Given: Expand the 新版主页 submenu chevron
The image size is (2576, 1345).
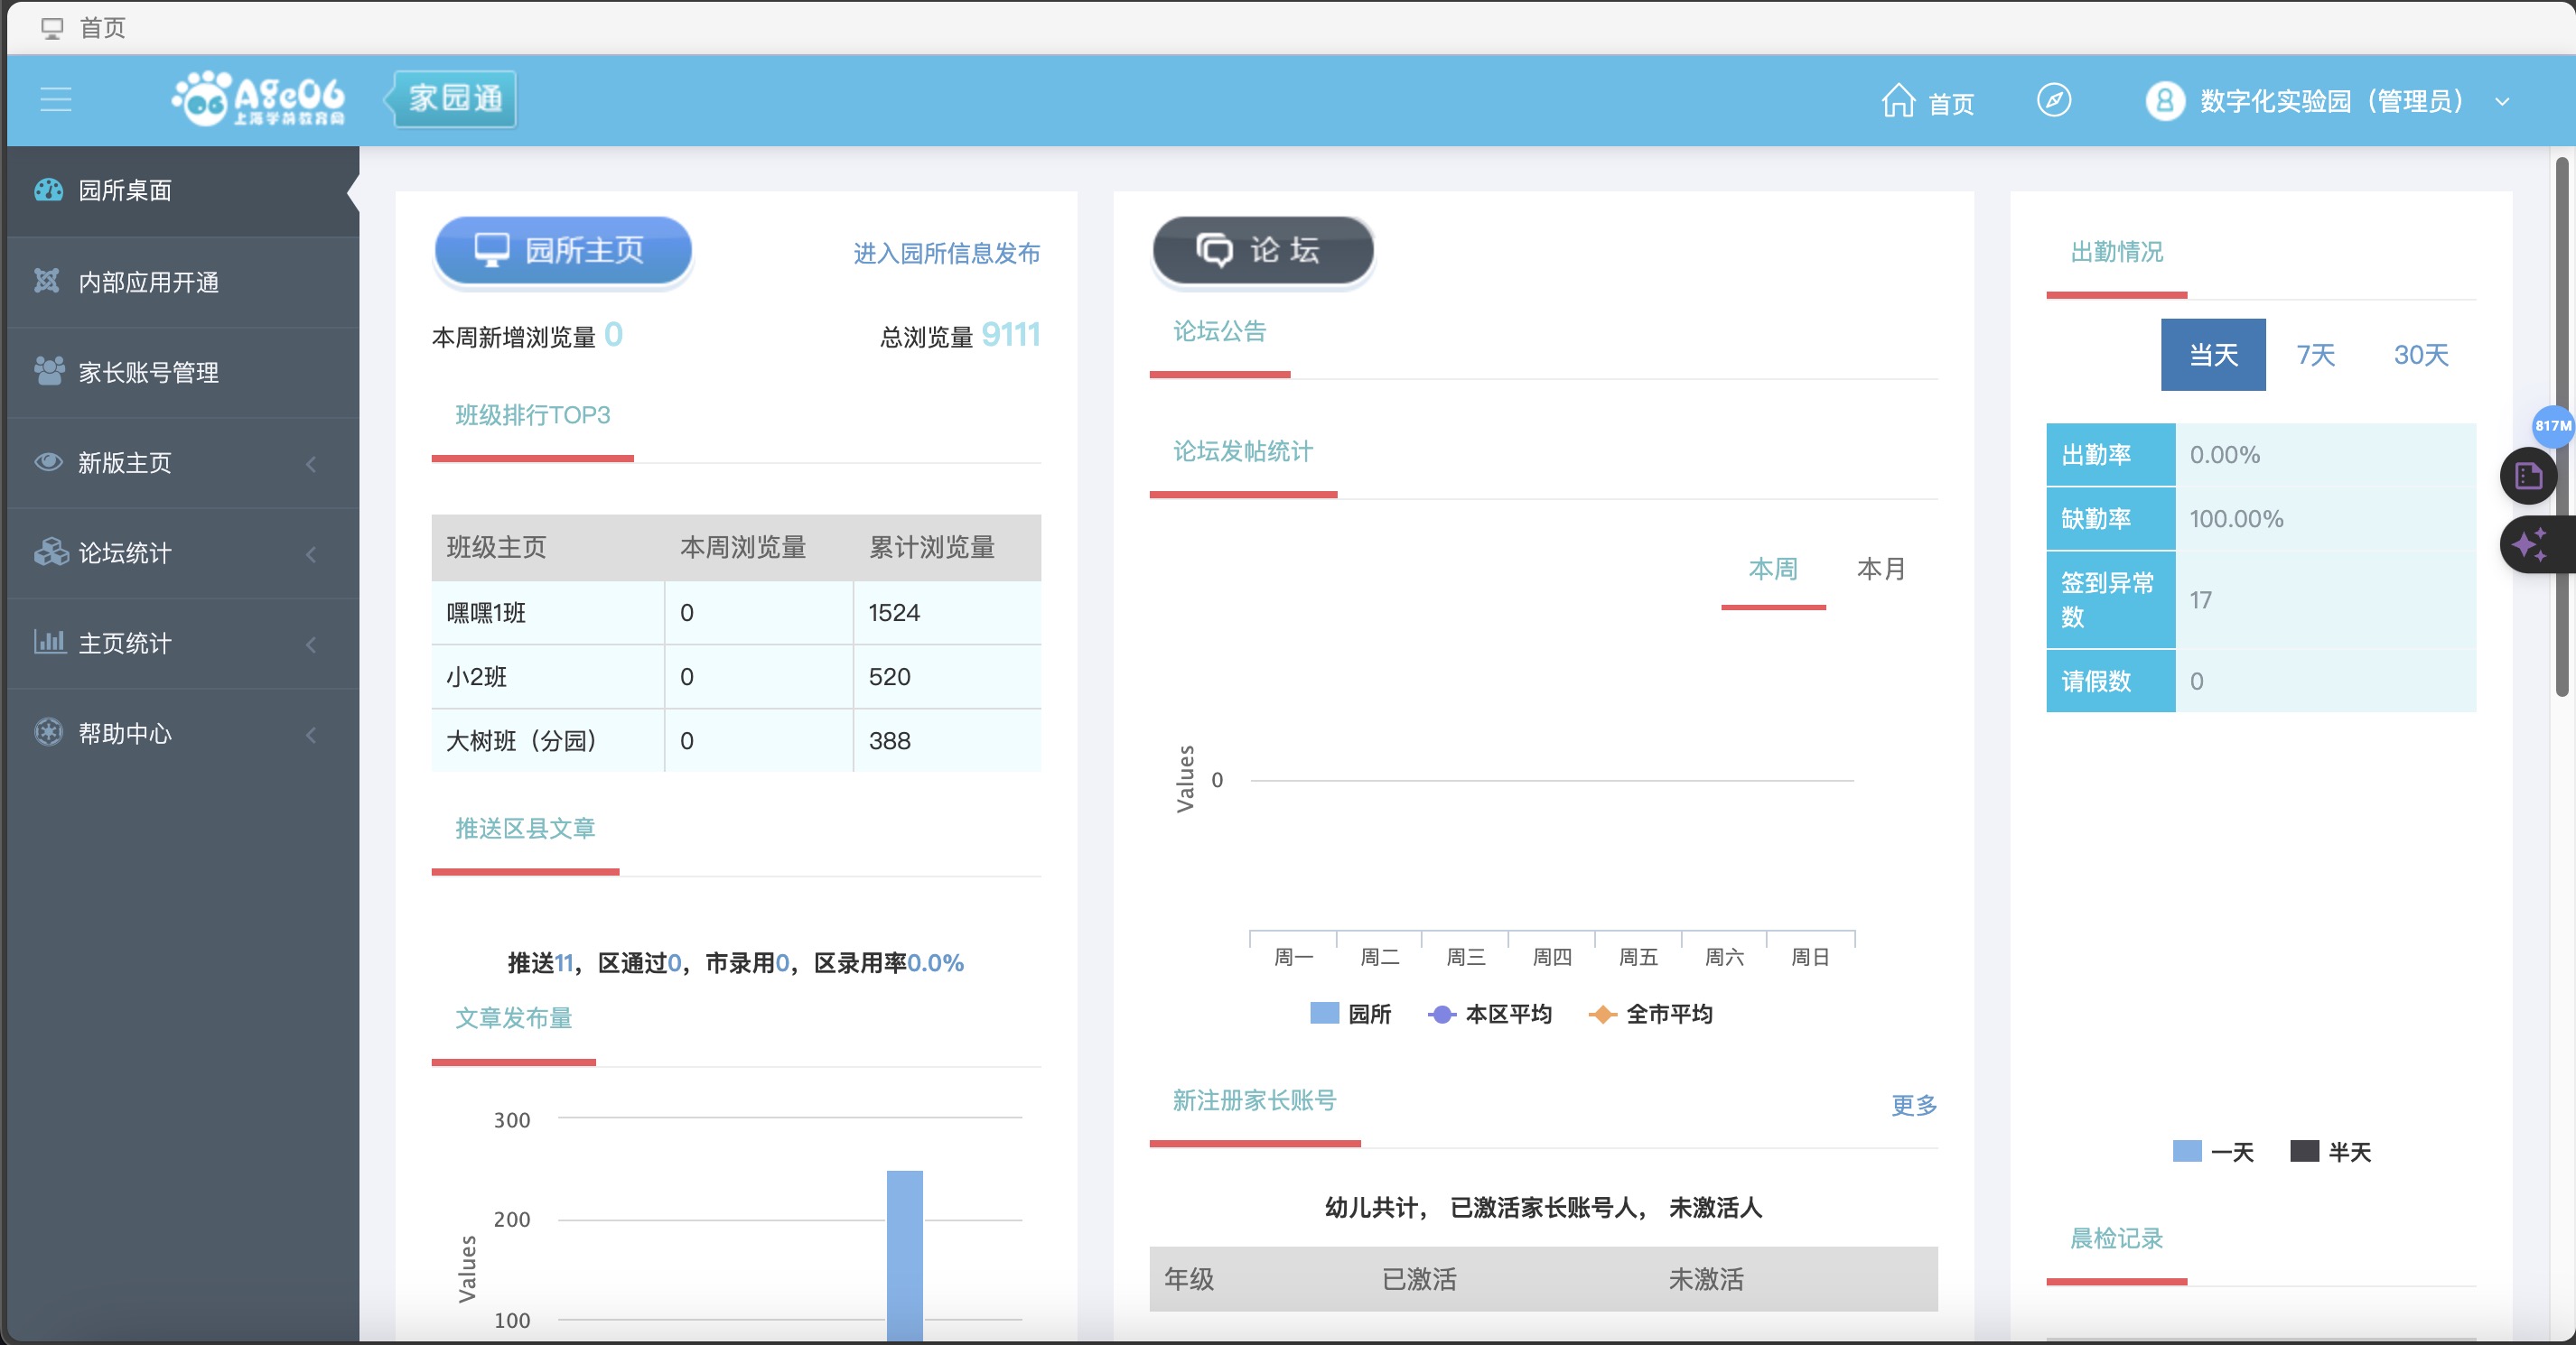Looking at the screenshot, I should tap(311, 464).
